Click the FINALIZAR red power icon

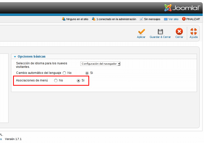point(184,19)
